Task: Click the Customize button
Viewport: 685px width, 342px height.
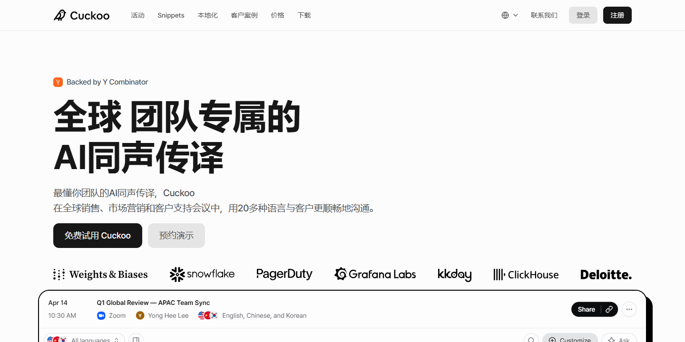Action: point(570,340)
